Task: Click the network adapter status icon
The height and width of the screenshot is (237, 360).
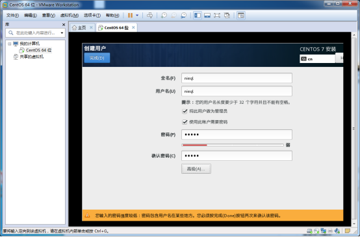Action: (x=323, y=231)
